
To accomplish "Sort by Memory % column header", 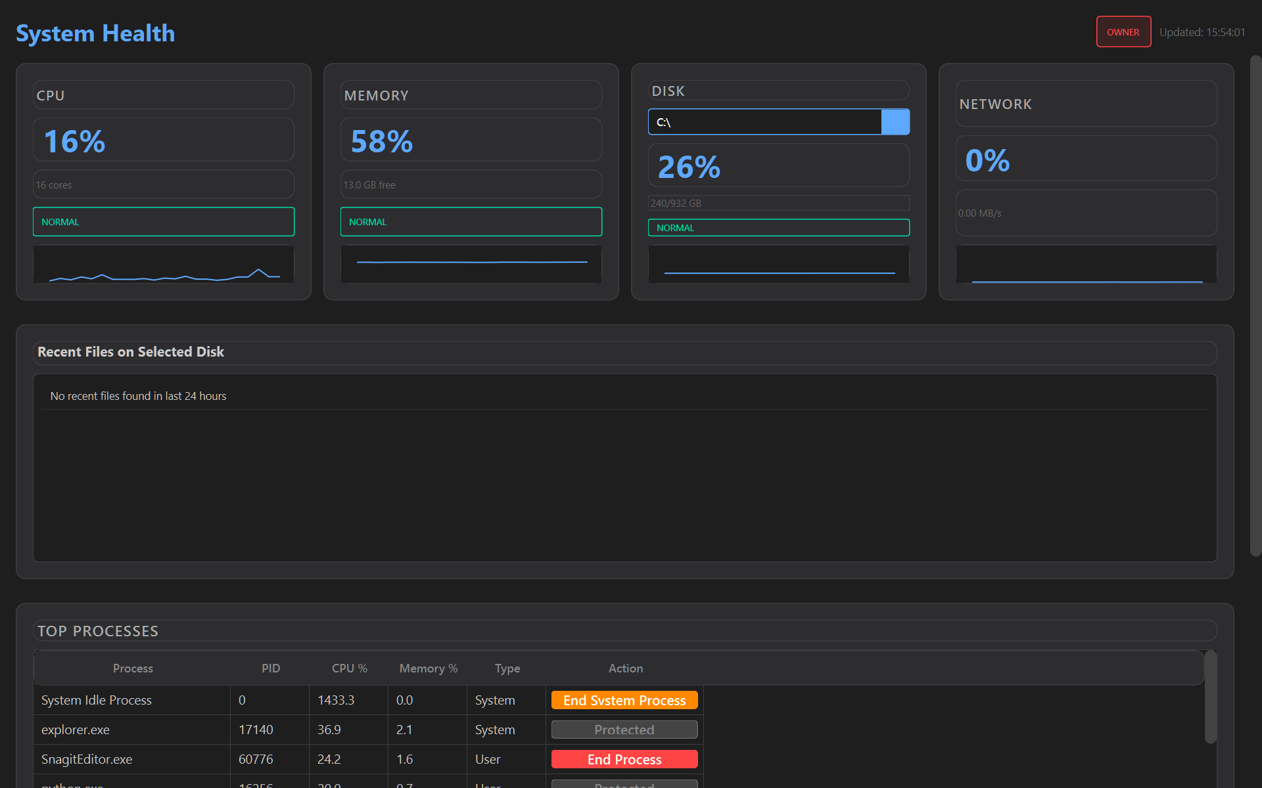I will pyautogui.click(x=428, y=668).
